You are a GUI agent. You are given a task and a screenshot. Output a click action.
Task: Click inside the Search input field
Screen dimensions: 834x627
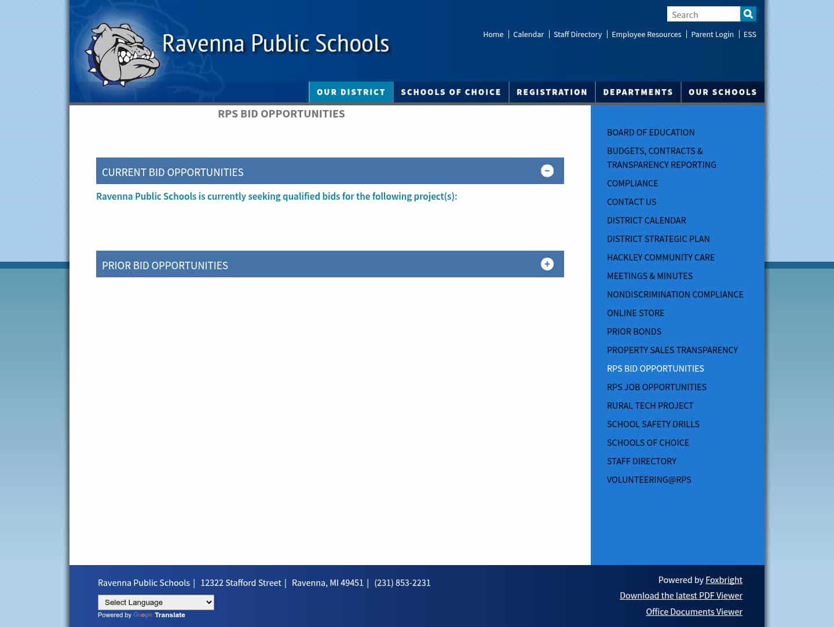point(704,14)
